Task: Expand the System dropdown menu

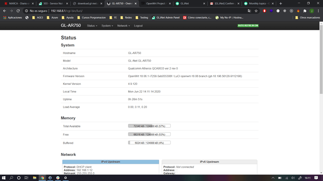Action: [107, 26]
